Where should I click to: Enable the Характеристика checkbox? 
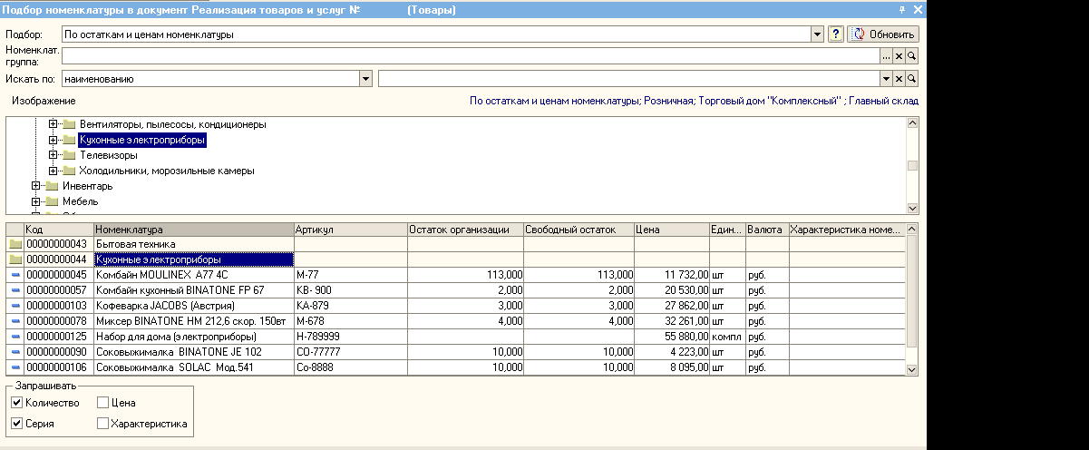pyautogui.click(x=102, y=424)
